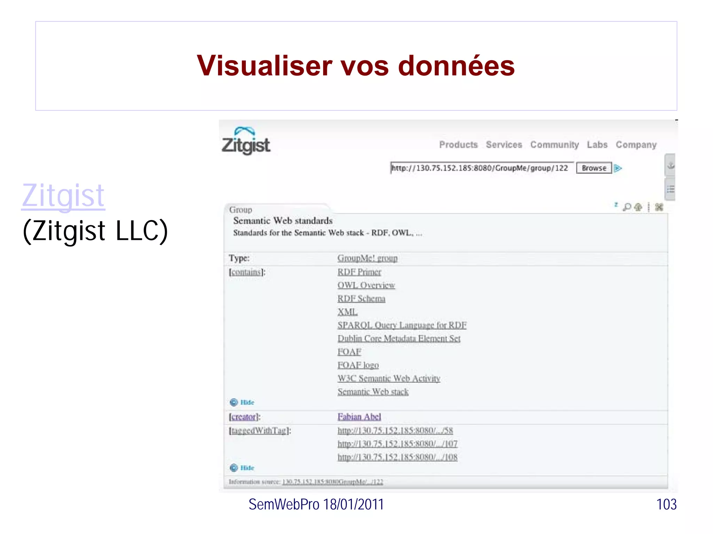Click the small blue z icon
713x534 pixels.
click(616, 205)
